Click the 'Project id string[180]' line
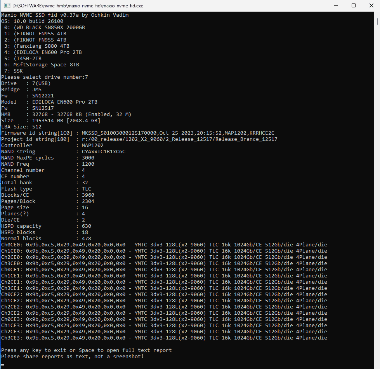The image size is (380, 369). point(139,139)
